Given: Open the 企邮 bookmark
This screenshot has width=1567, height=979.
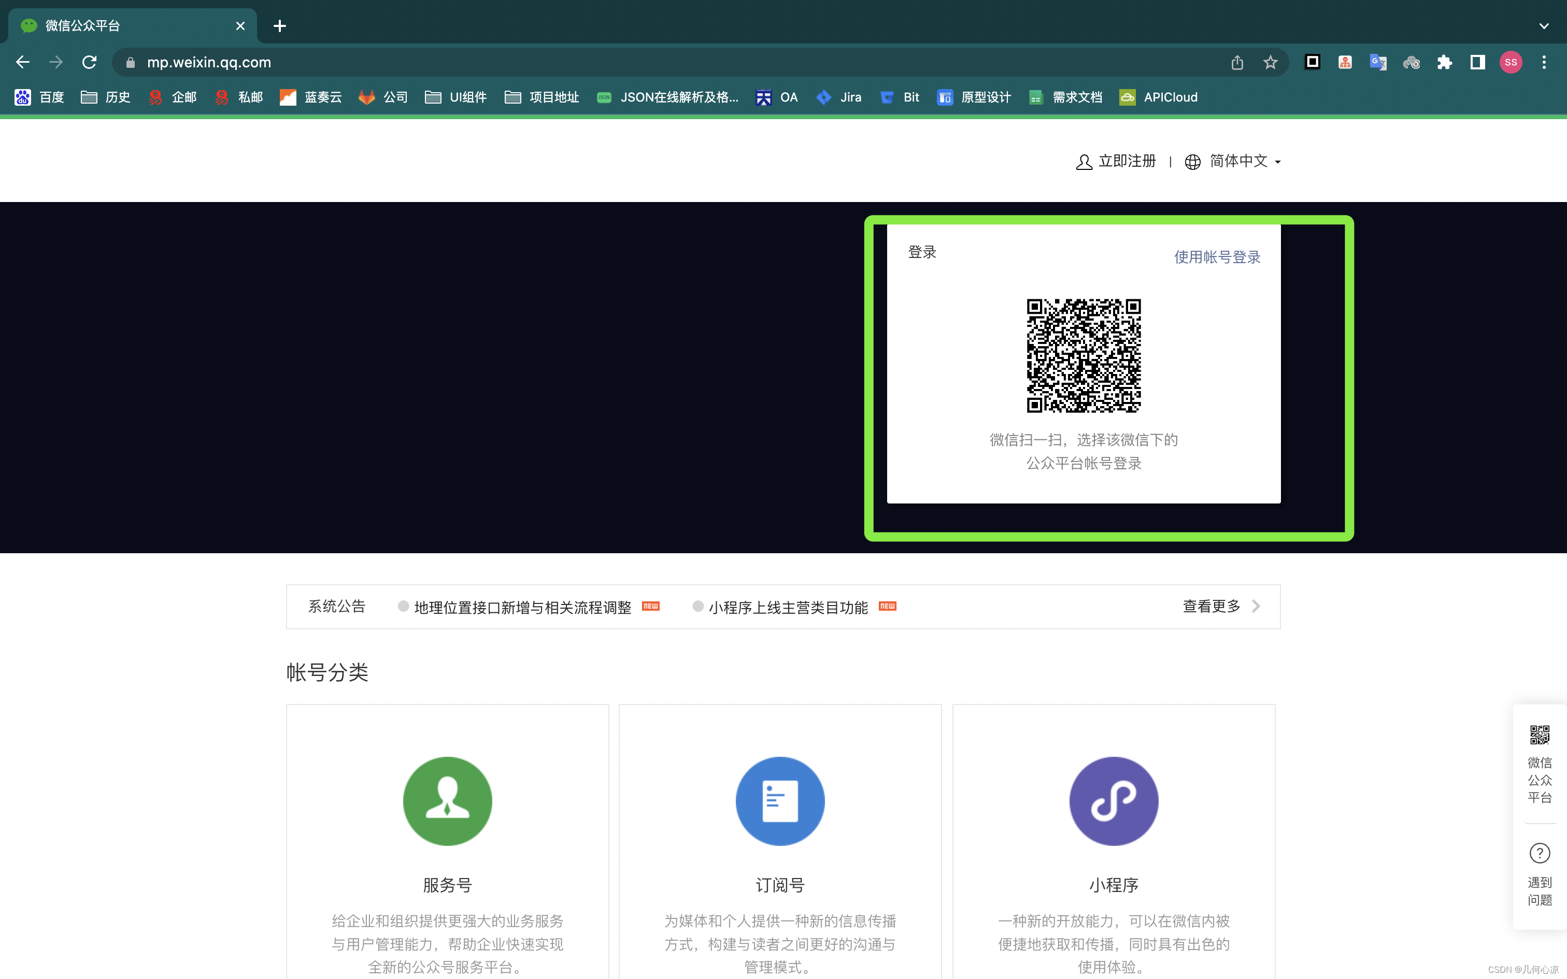Looking at the screenshot, I should pos(172,97).
